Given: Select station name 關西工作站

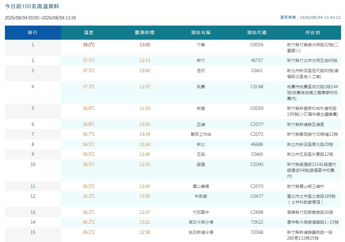Looking at the screenshot, I should [201, 134].
